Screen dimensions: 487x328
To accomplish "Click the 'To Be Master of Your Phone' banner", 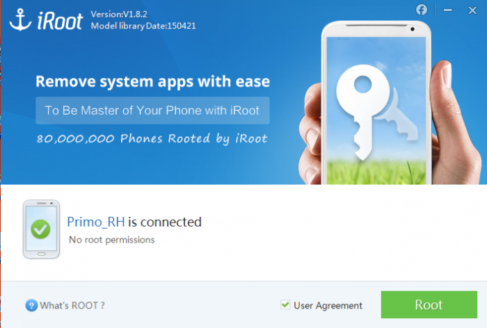I will tap(152, 110).
